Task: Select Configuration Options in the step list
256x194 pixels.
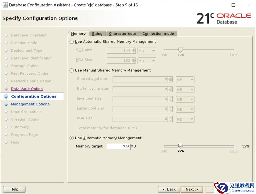Action: [34, 96]
